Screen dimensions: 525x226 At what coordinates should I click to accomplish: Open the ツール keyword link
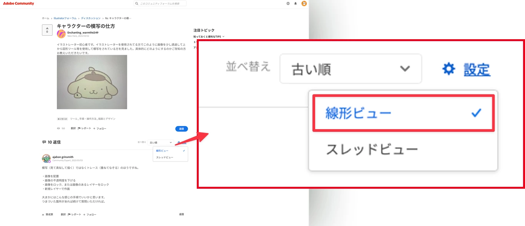coord(73,119)
